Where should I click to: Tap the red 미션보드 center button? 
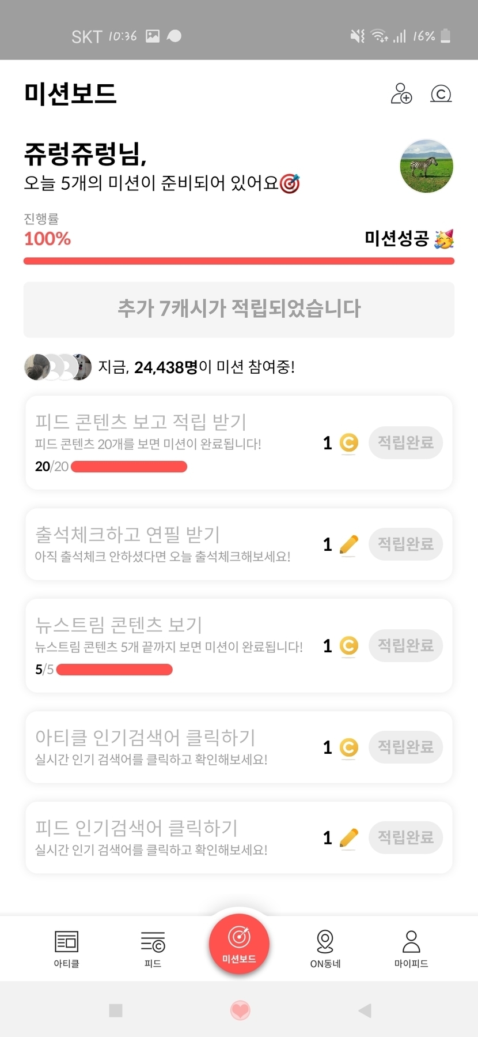[x=239, y=944]
